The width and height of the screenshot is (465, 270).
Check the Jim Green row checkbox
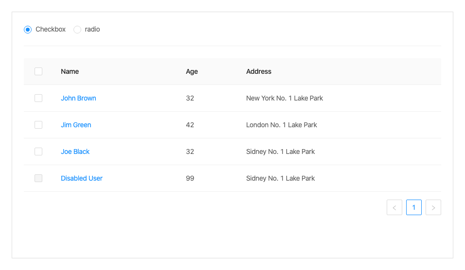coord(38,125)
